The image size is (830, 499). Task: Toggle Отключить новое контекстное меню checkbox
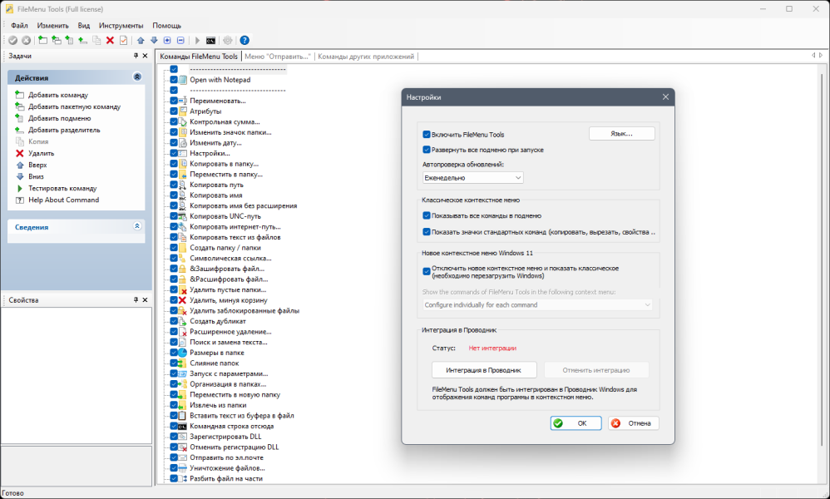(427, 271)
